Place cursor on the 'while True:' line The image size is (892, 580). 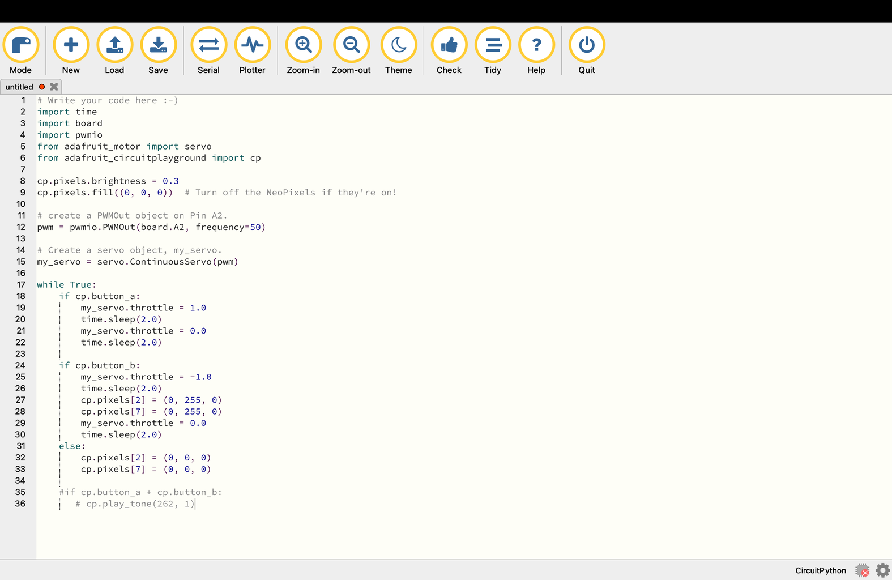click(x=67, y=285)
